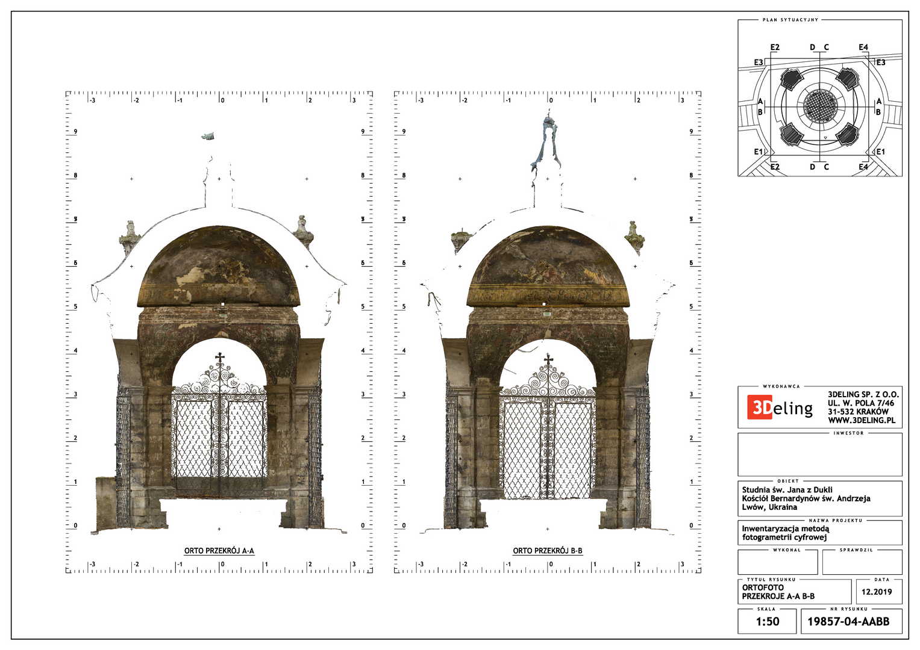920x650 pixels.
Task: Select the 1:50 scale value
Action: coord(767,622)
